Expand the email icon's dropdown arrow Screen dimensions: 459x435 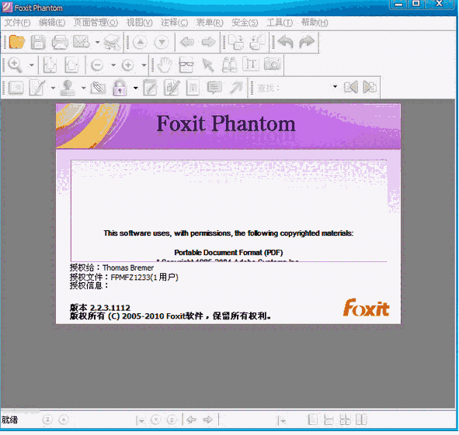97,42
